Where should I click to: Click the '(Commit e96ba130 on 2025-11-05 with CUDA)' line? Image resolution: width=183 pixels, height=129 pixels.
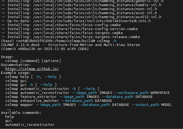[45, 49]
